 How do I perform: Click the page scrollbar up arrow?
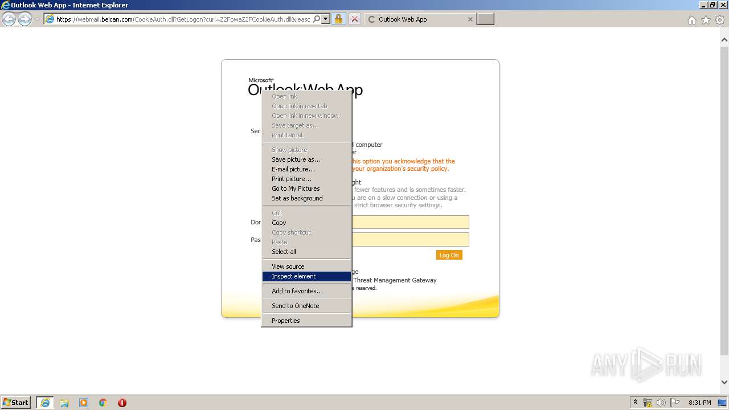click(x=724, y=40)
